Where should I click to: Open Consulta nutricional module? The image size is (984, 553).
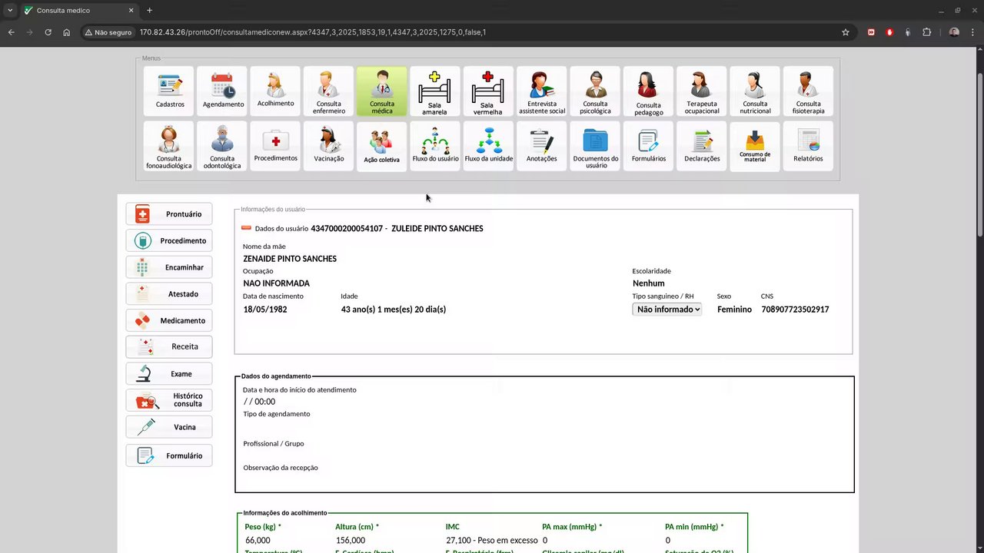point(755,91)
